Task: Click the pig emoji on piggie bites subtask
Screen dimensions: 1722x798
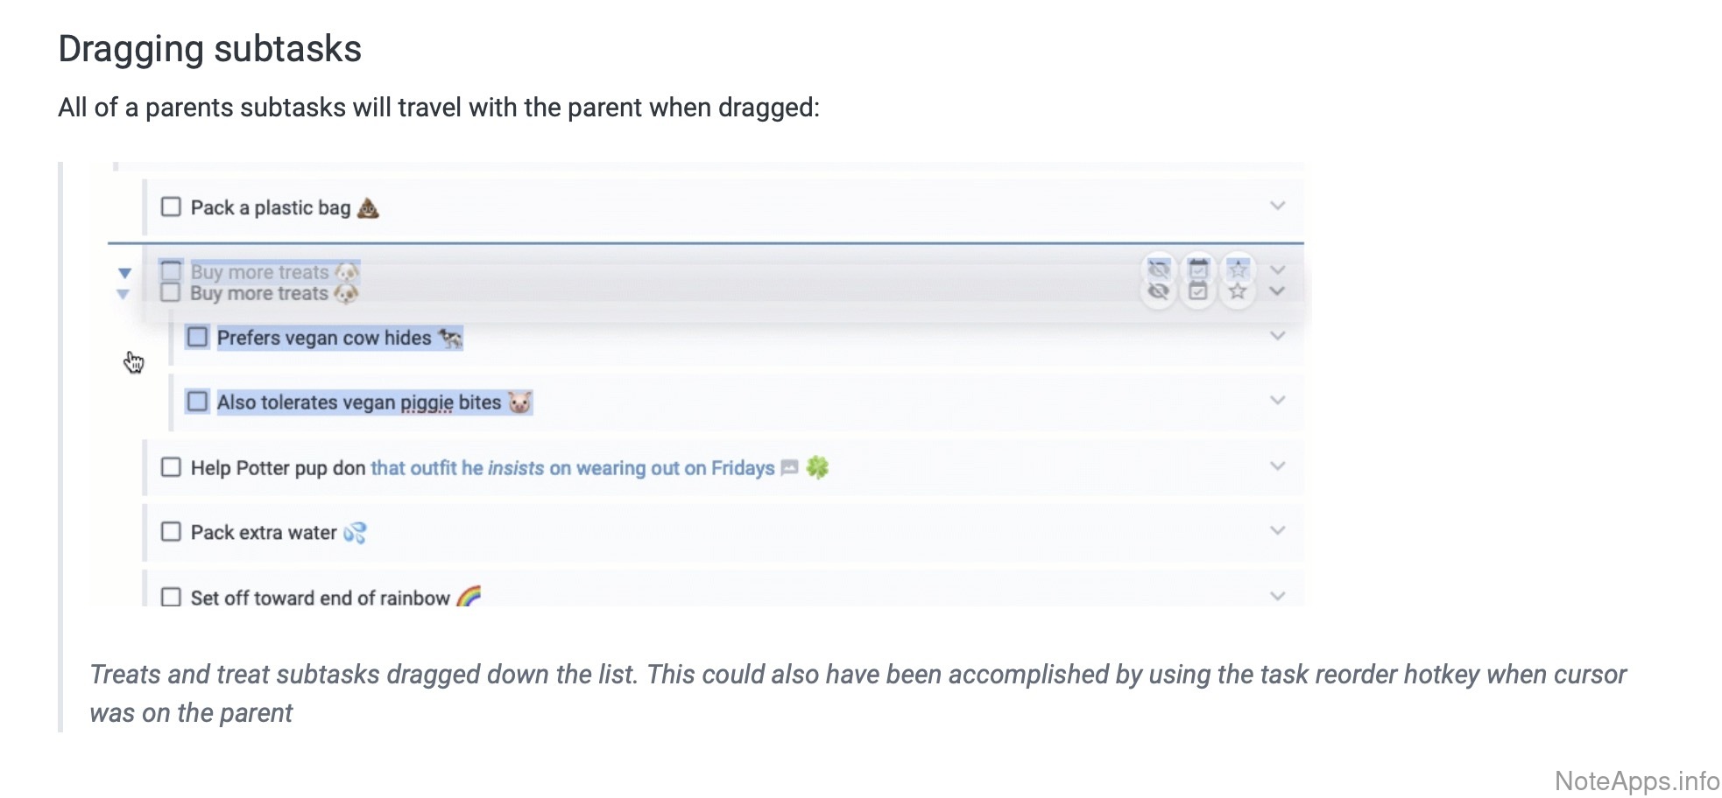Action: pos(519,402)
